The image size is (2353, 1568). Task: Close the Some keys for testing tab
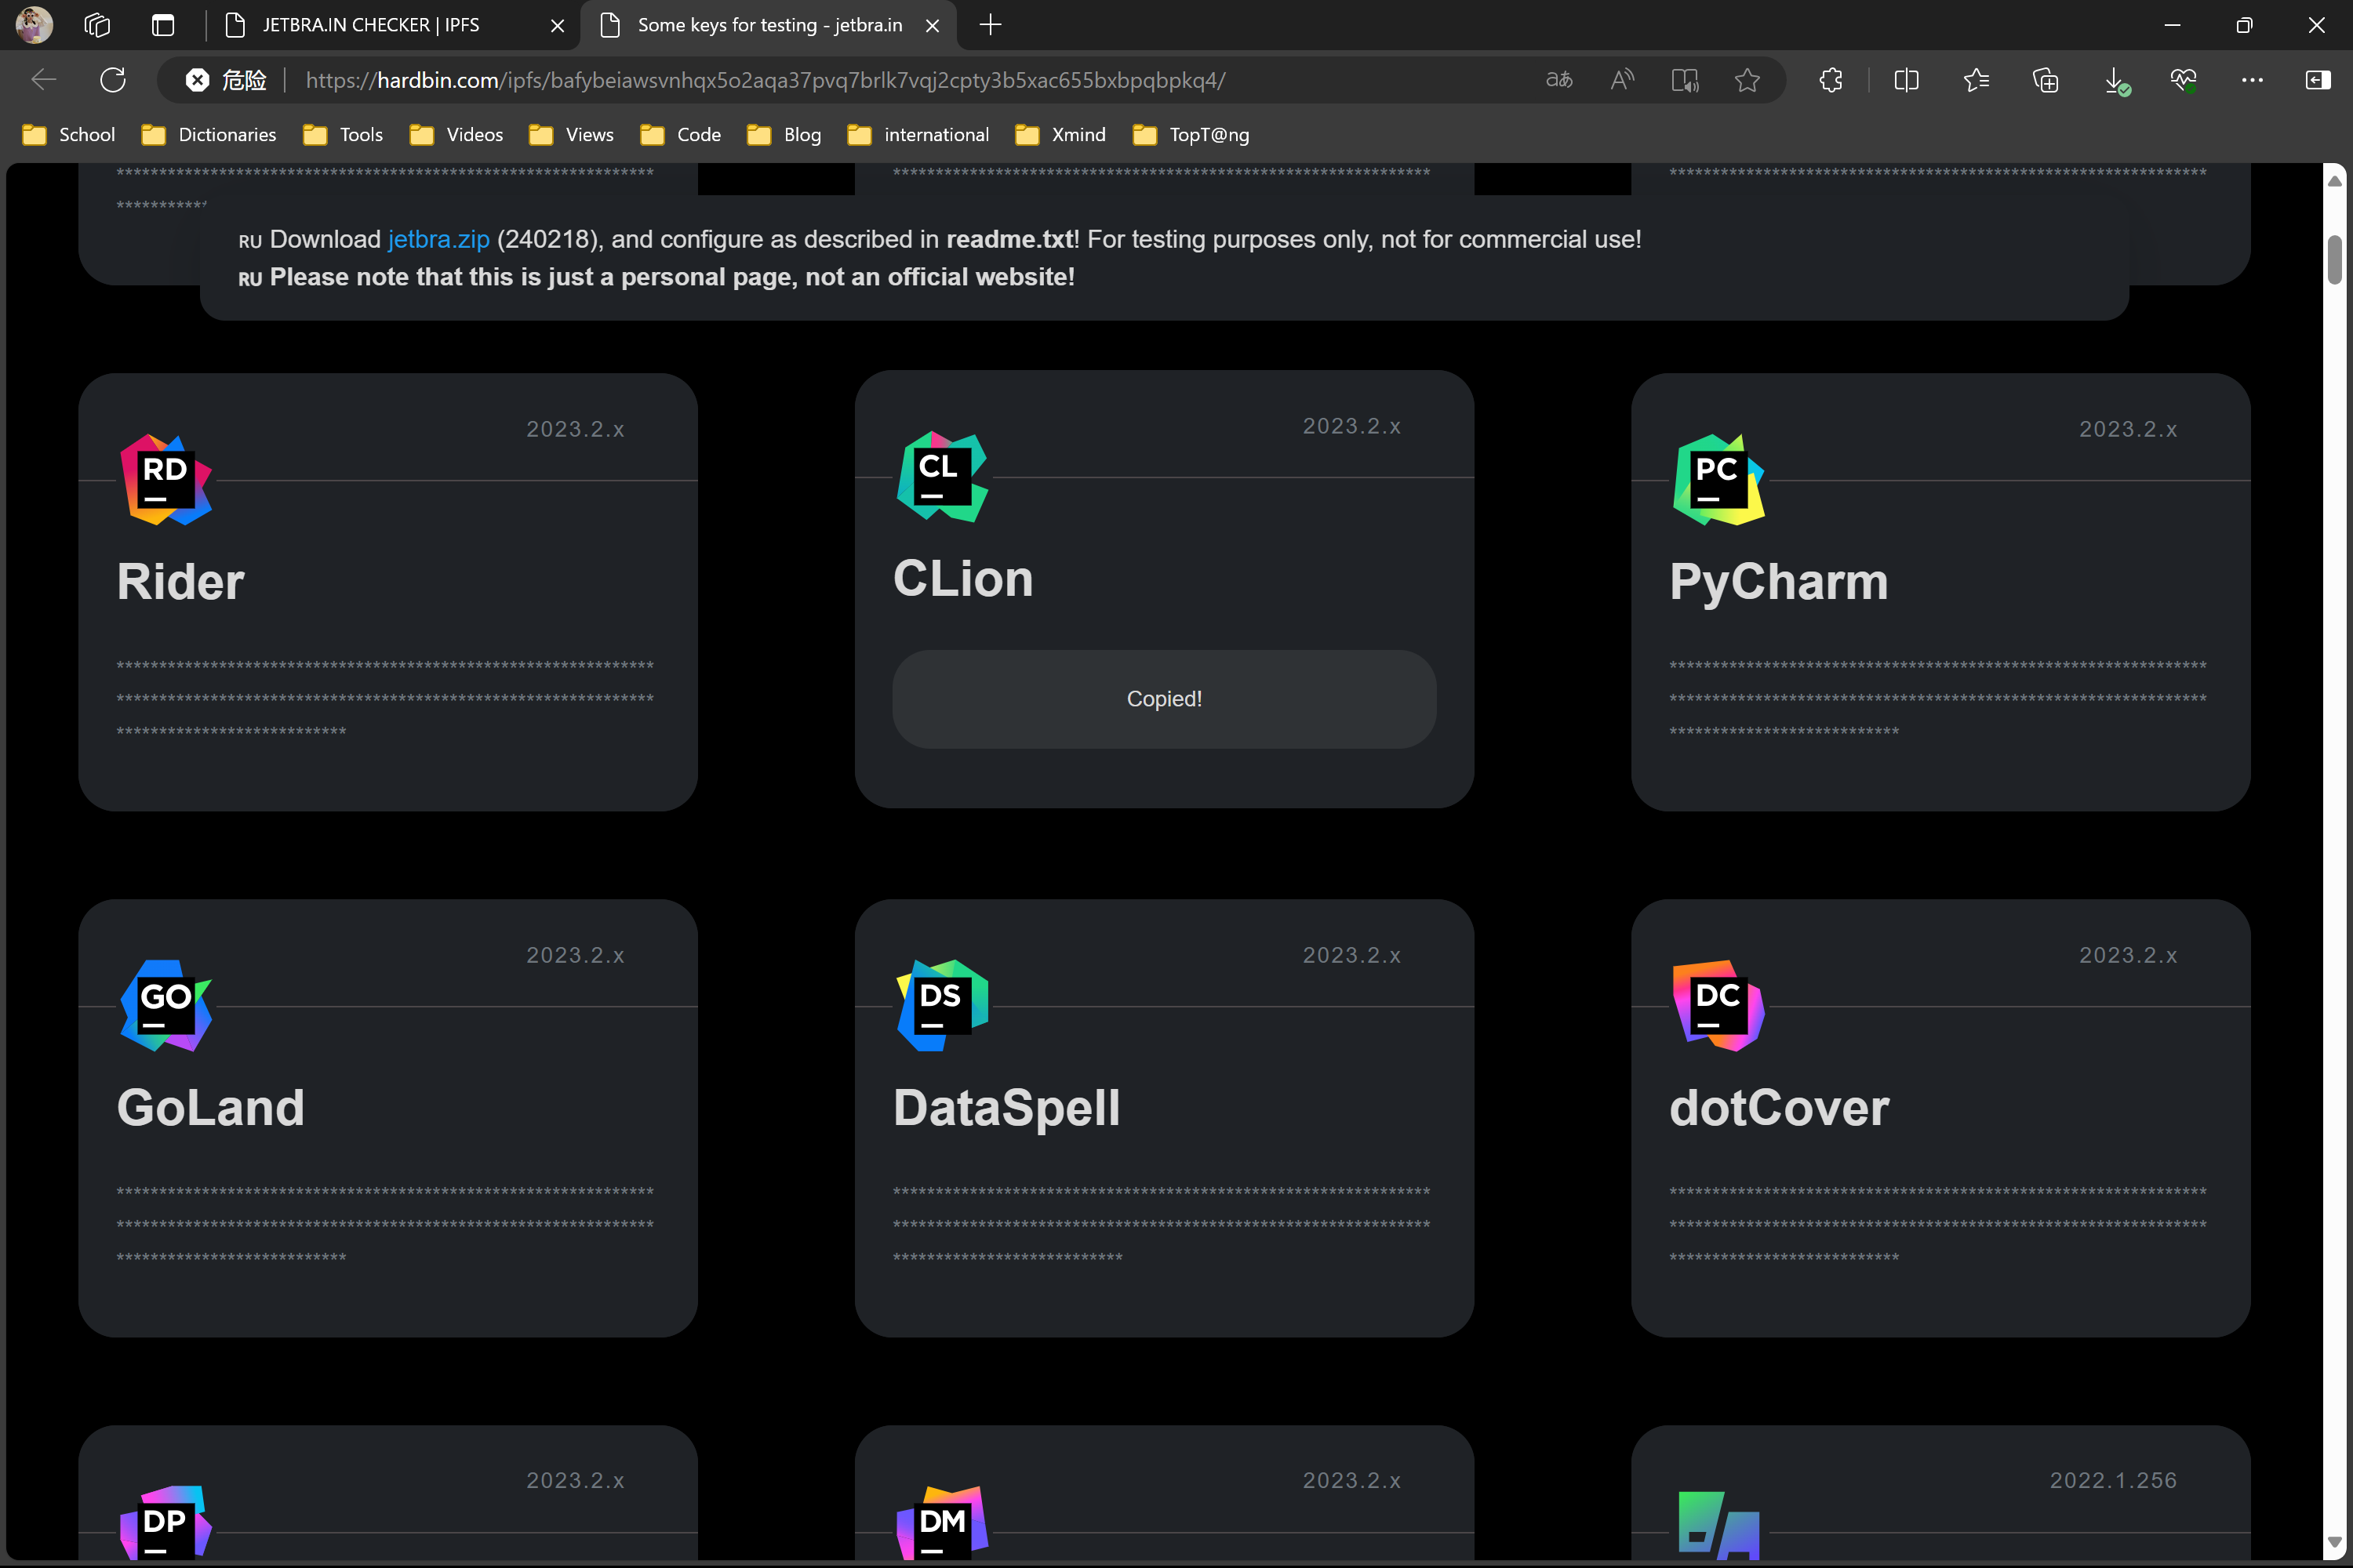[933, 25]
